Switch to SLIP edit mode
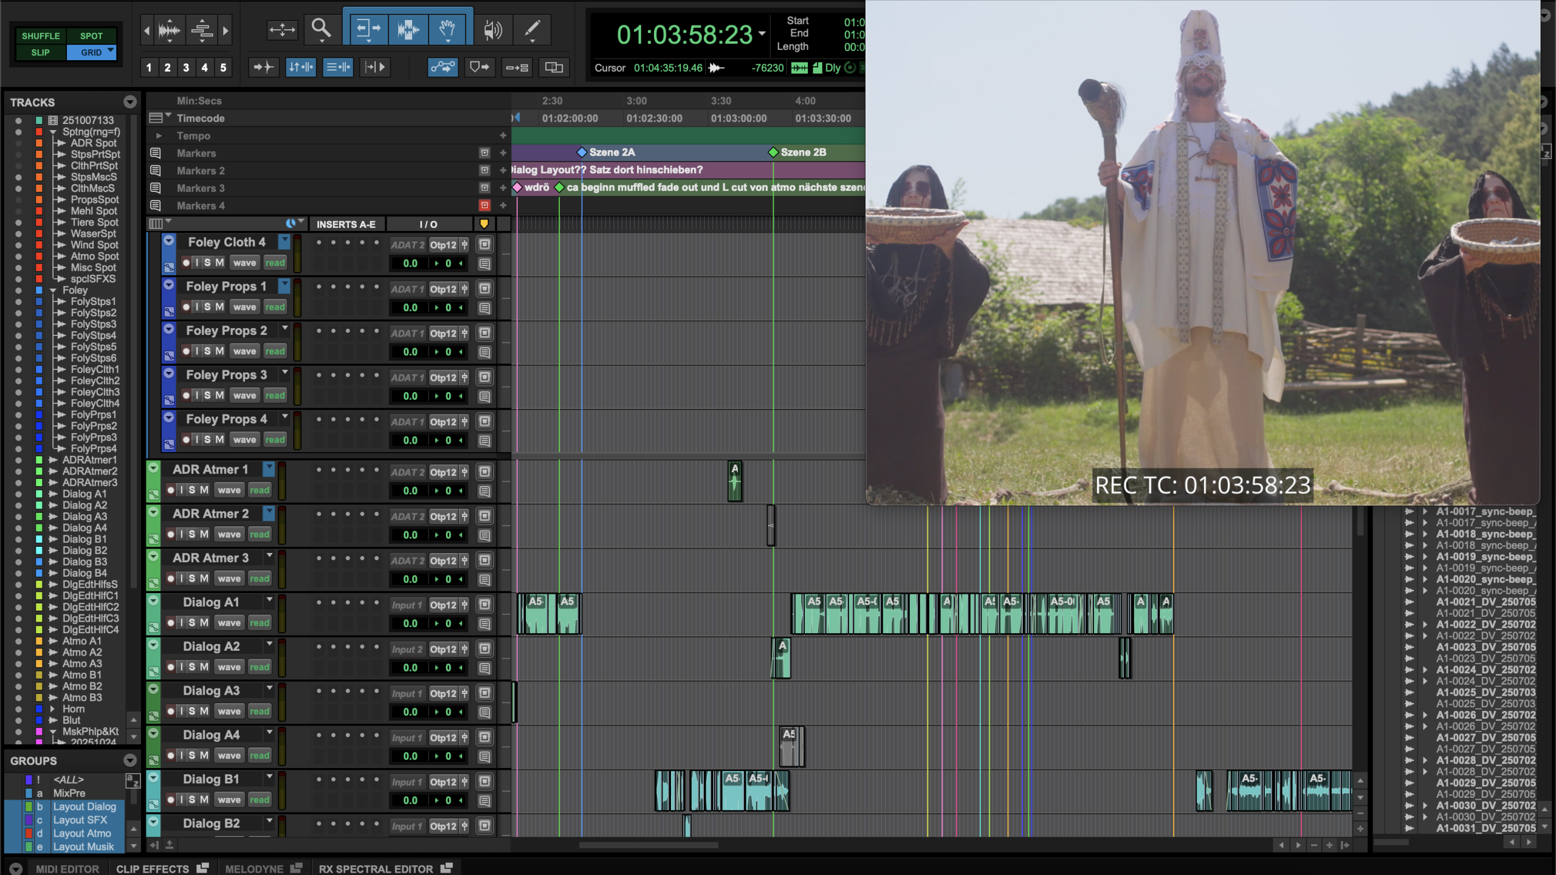 (41, 52)
